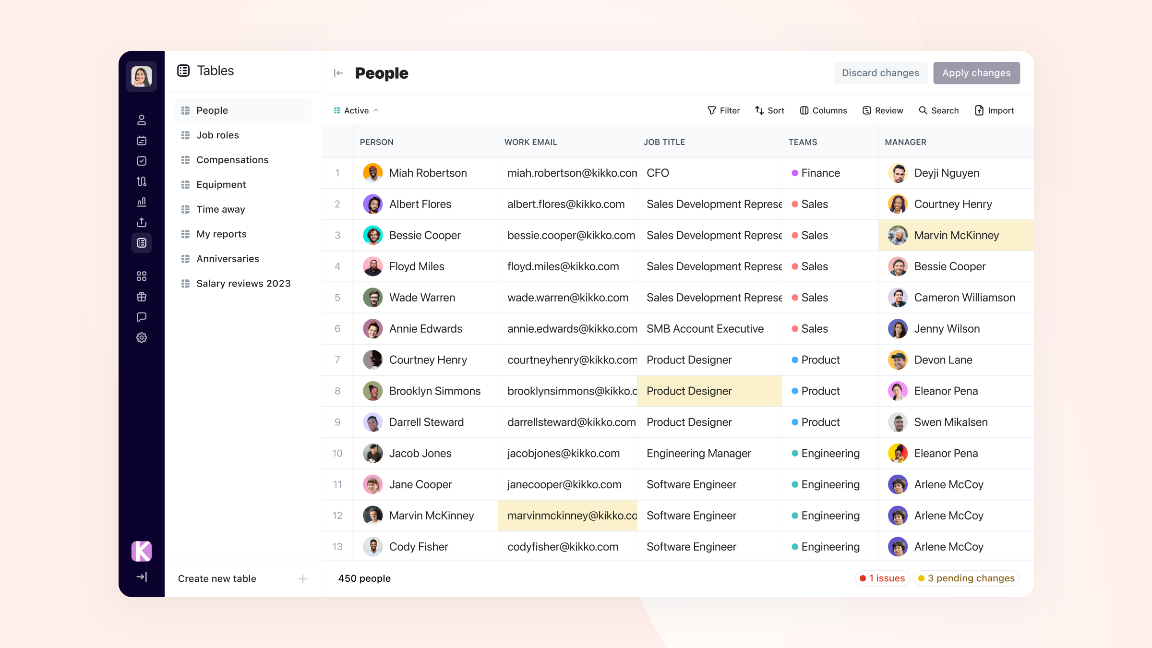Open settings gear icon in sidebar
Viewport: 1152px width, 648px height.
tap(141, 337)
